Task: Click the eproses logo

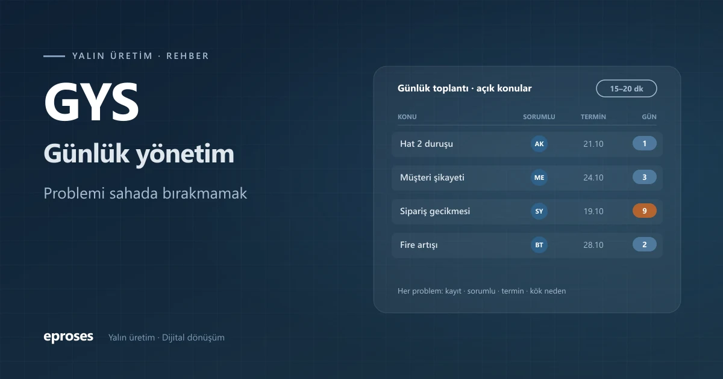Action: point(69,337)
